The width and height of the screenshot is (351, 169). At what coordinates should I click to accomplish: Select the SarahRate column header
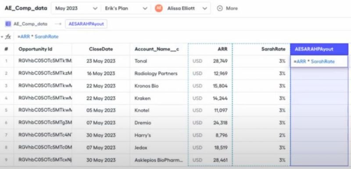coord(261,49)
